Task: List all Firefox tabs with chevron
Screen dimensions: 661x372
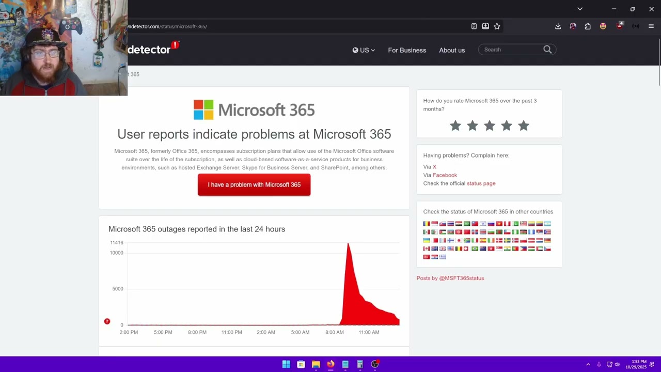Action: [x=580, y=9]
